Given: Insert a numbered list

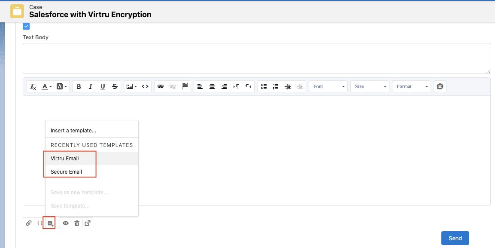Looking at the screenshot, I should [276, 86].
